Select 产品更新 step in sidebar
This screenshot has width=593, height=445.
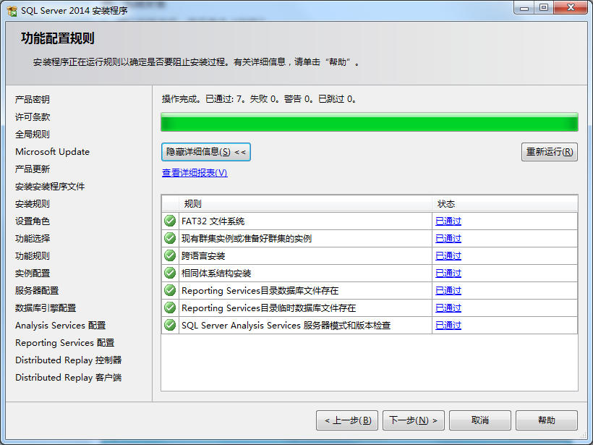32,169
